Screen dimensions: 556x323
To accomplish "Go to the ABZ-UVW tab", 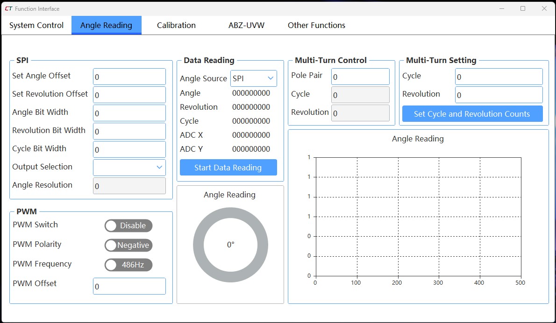I will (246, 25).
